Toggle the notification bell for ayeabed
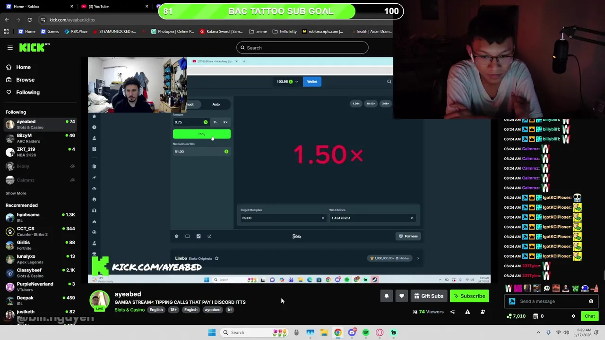Image resolution: width=605 pixels, height=340 pixels. tap(387, 296)
